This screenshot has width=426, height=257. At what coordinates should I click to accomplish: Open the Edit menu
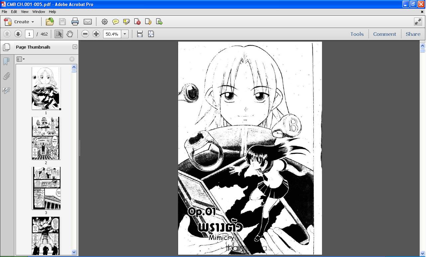click(14, 12)
